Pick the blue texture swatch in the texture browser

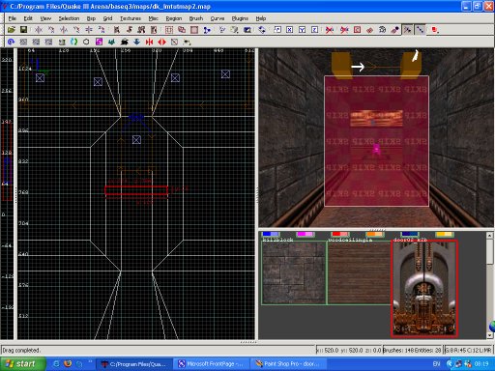[x=271, y=234]
